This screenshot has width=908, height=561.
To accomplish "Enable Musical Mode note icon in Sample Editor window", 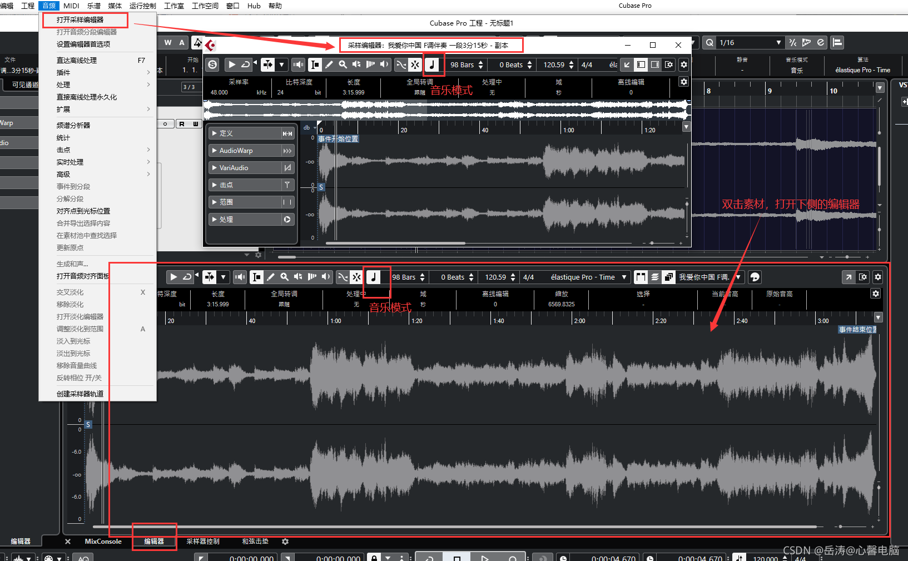I will click(433, 64).
